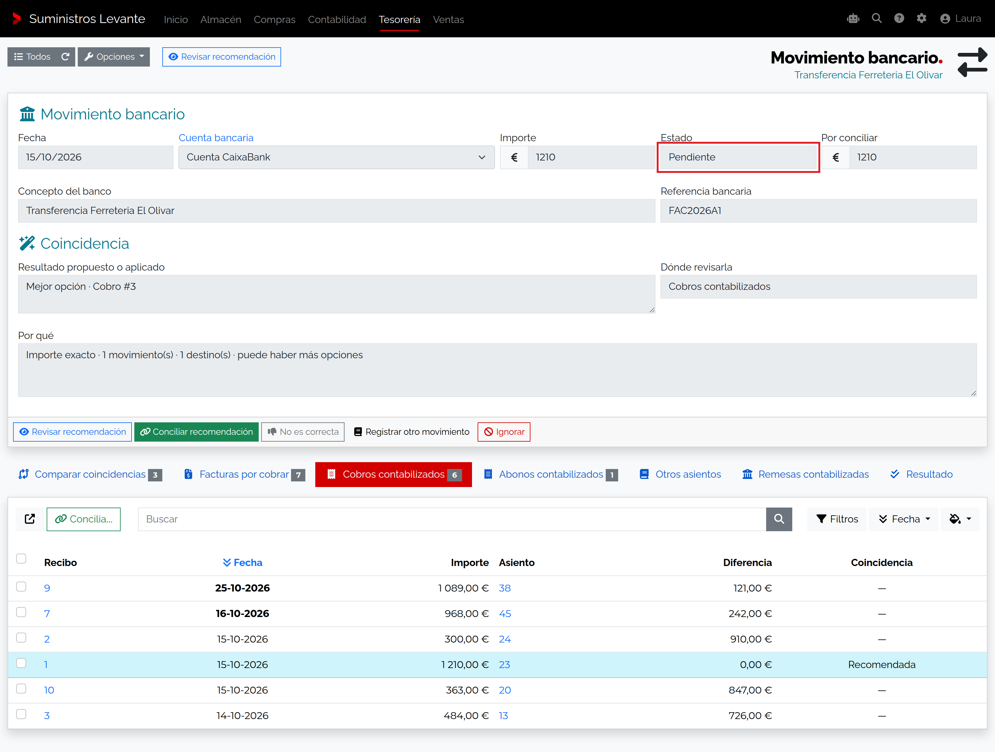Click the red Ignorar button
Image resolution: width=995 pixels, height=752 pixels.
click(x=504, y=432)
